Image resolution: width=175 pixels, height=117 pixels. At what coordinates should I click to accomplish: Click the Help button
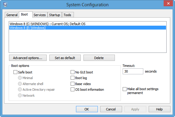coord(159,109)
